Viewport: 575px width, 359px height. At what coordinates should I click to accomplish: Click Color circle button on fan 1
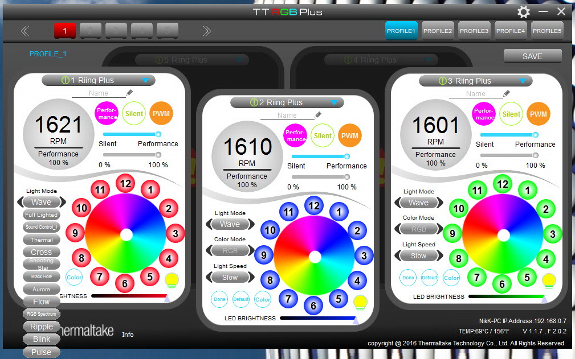[74, 278]
